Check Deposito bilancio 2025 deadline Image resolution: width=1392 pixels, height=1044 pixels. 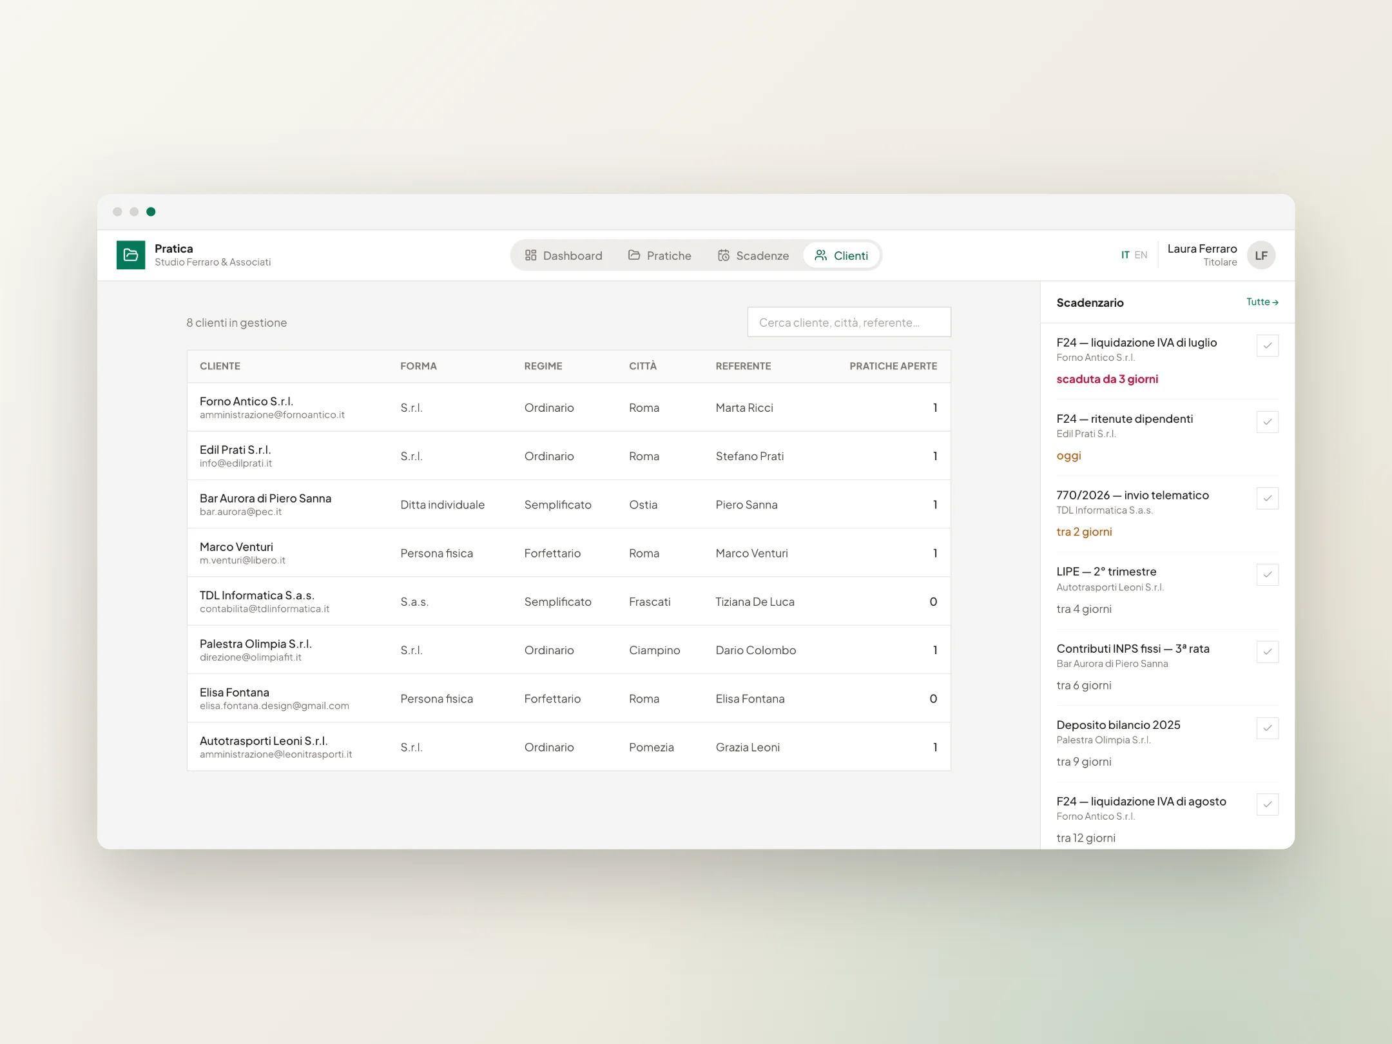(1267, 728)
